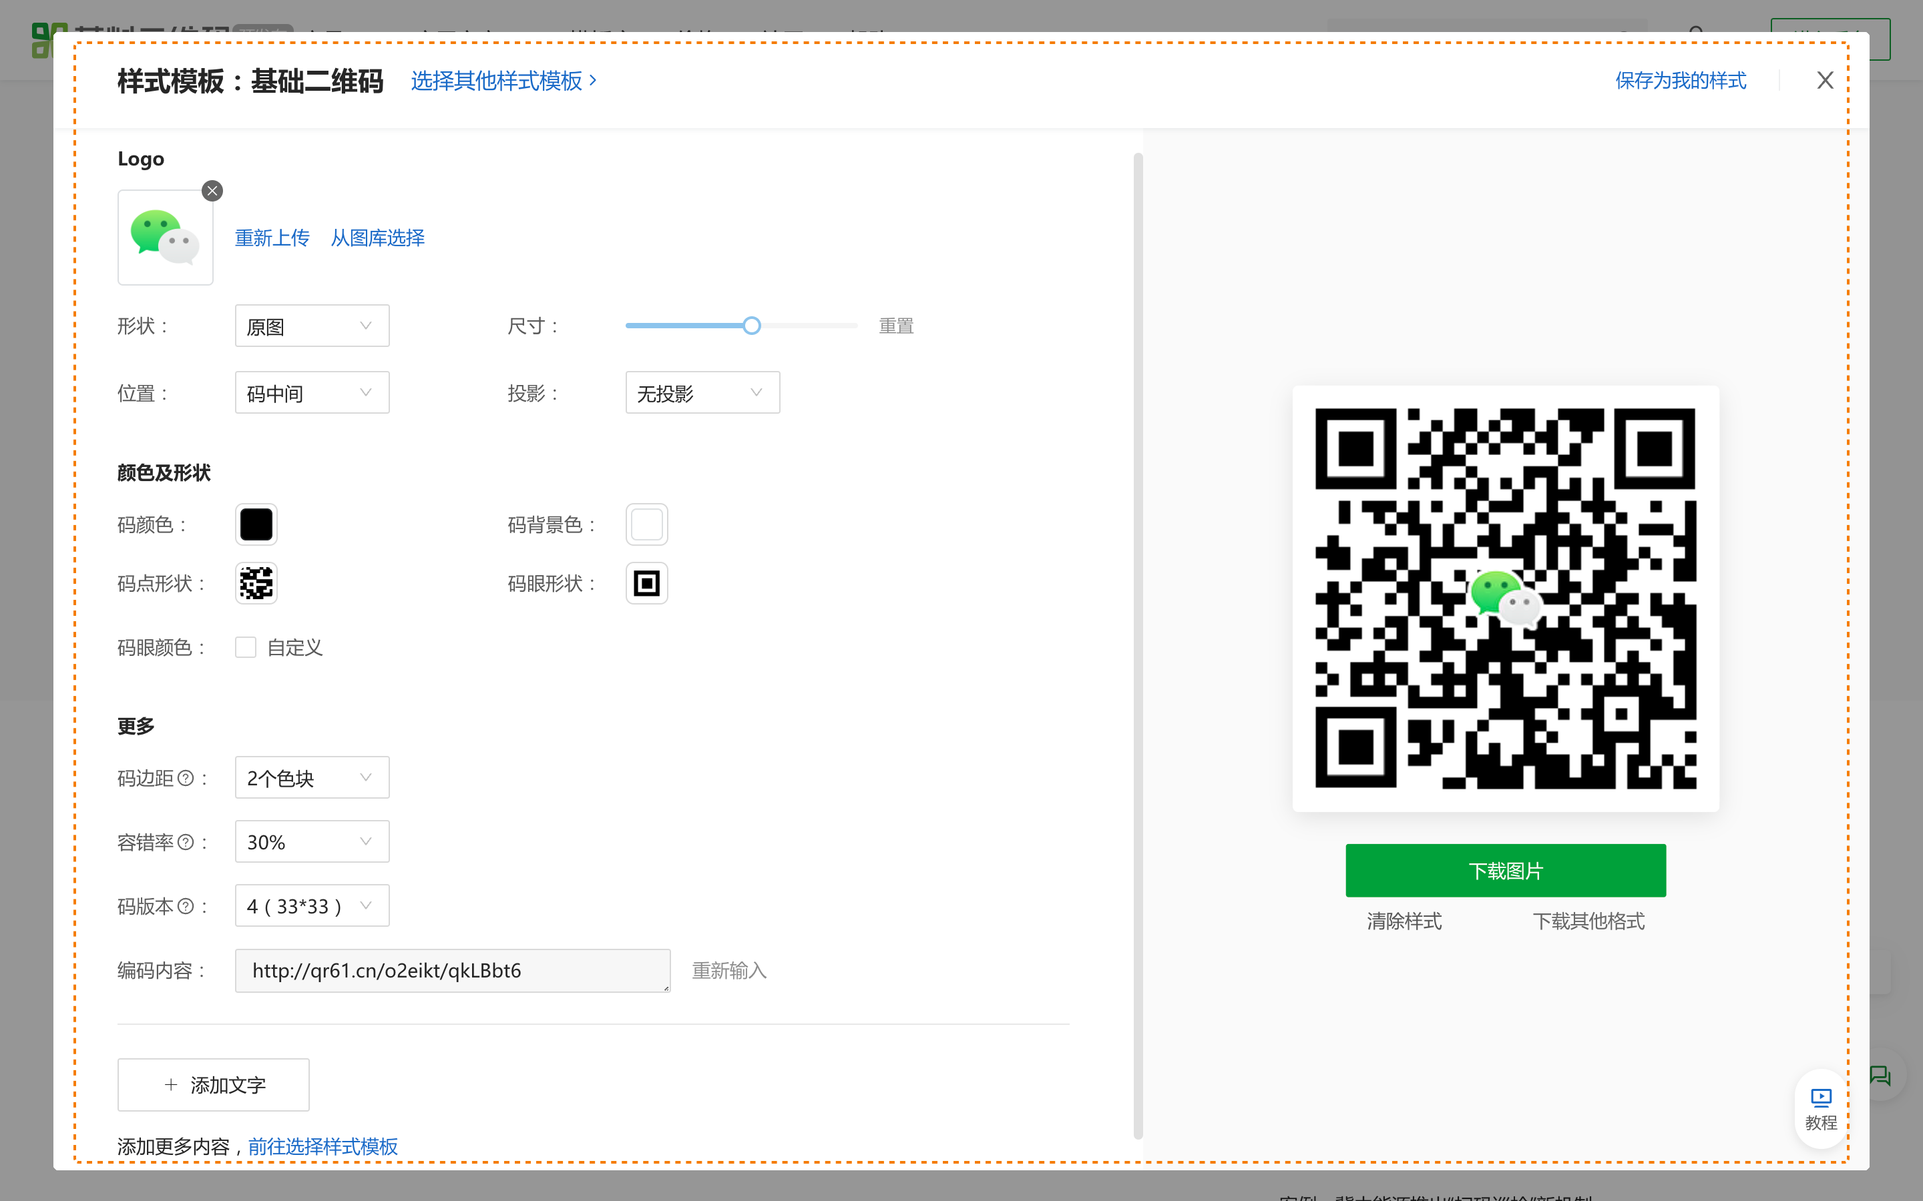The height and width of the screenshot is (1201, 1923).
Task: Click 下载其他格式 below preview
Action: click(x=1588, y=921)
